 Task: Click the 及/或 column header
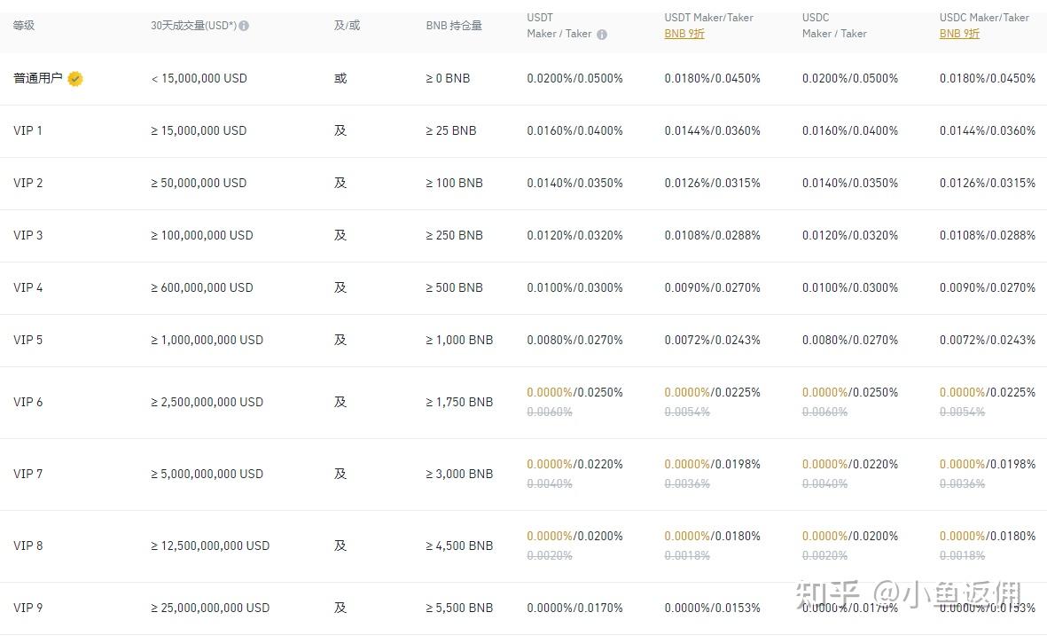click(347, 26)
